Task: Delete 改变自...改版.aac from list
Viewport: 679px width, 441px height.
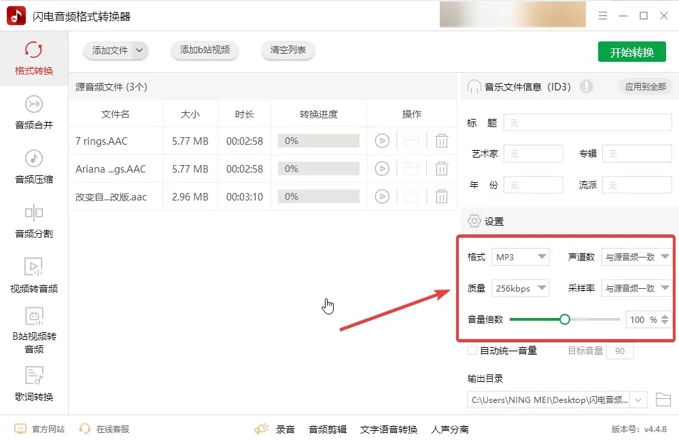Action: tap(441, 197)
